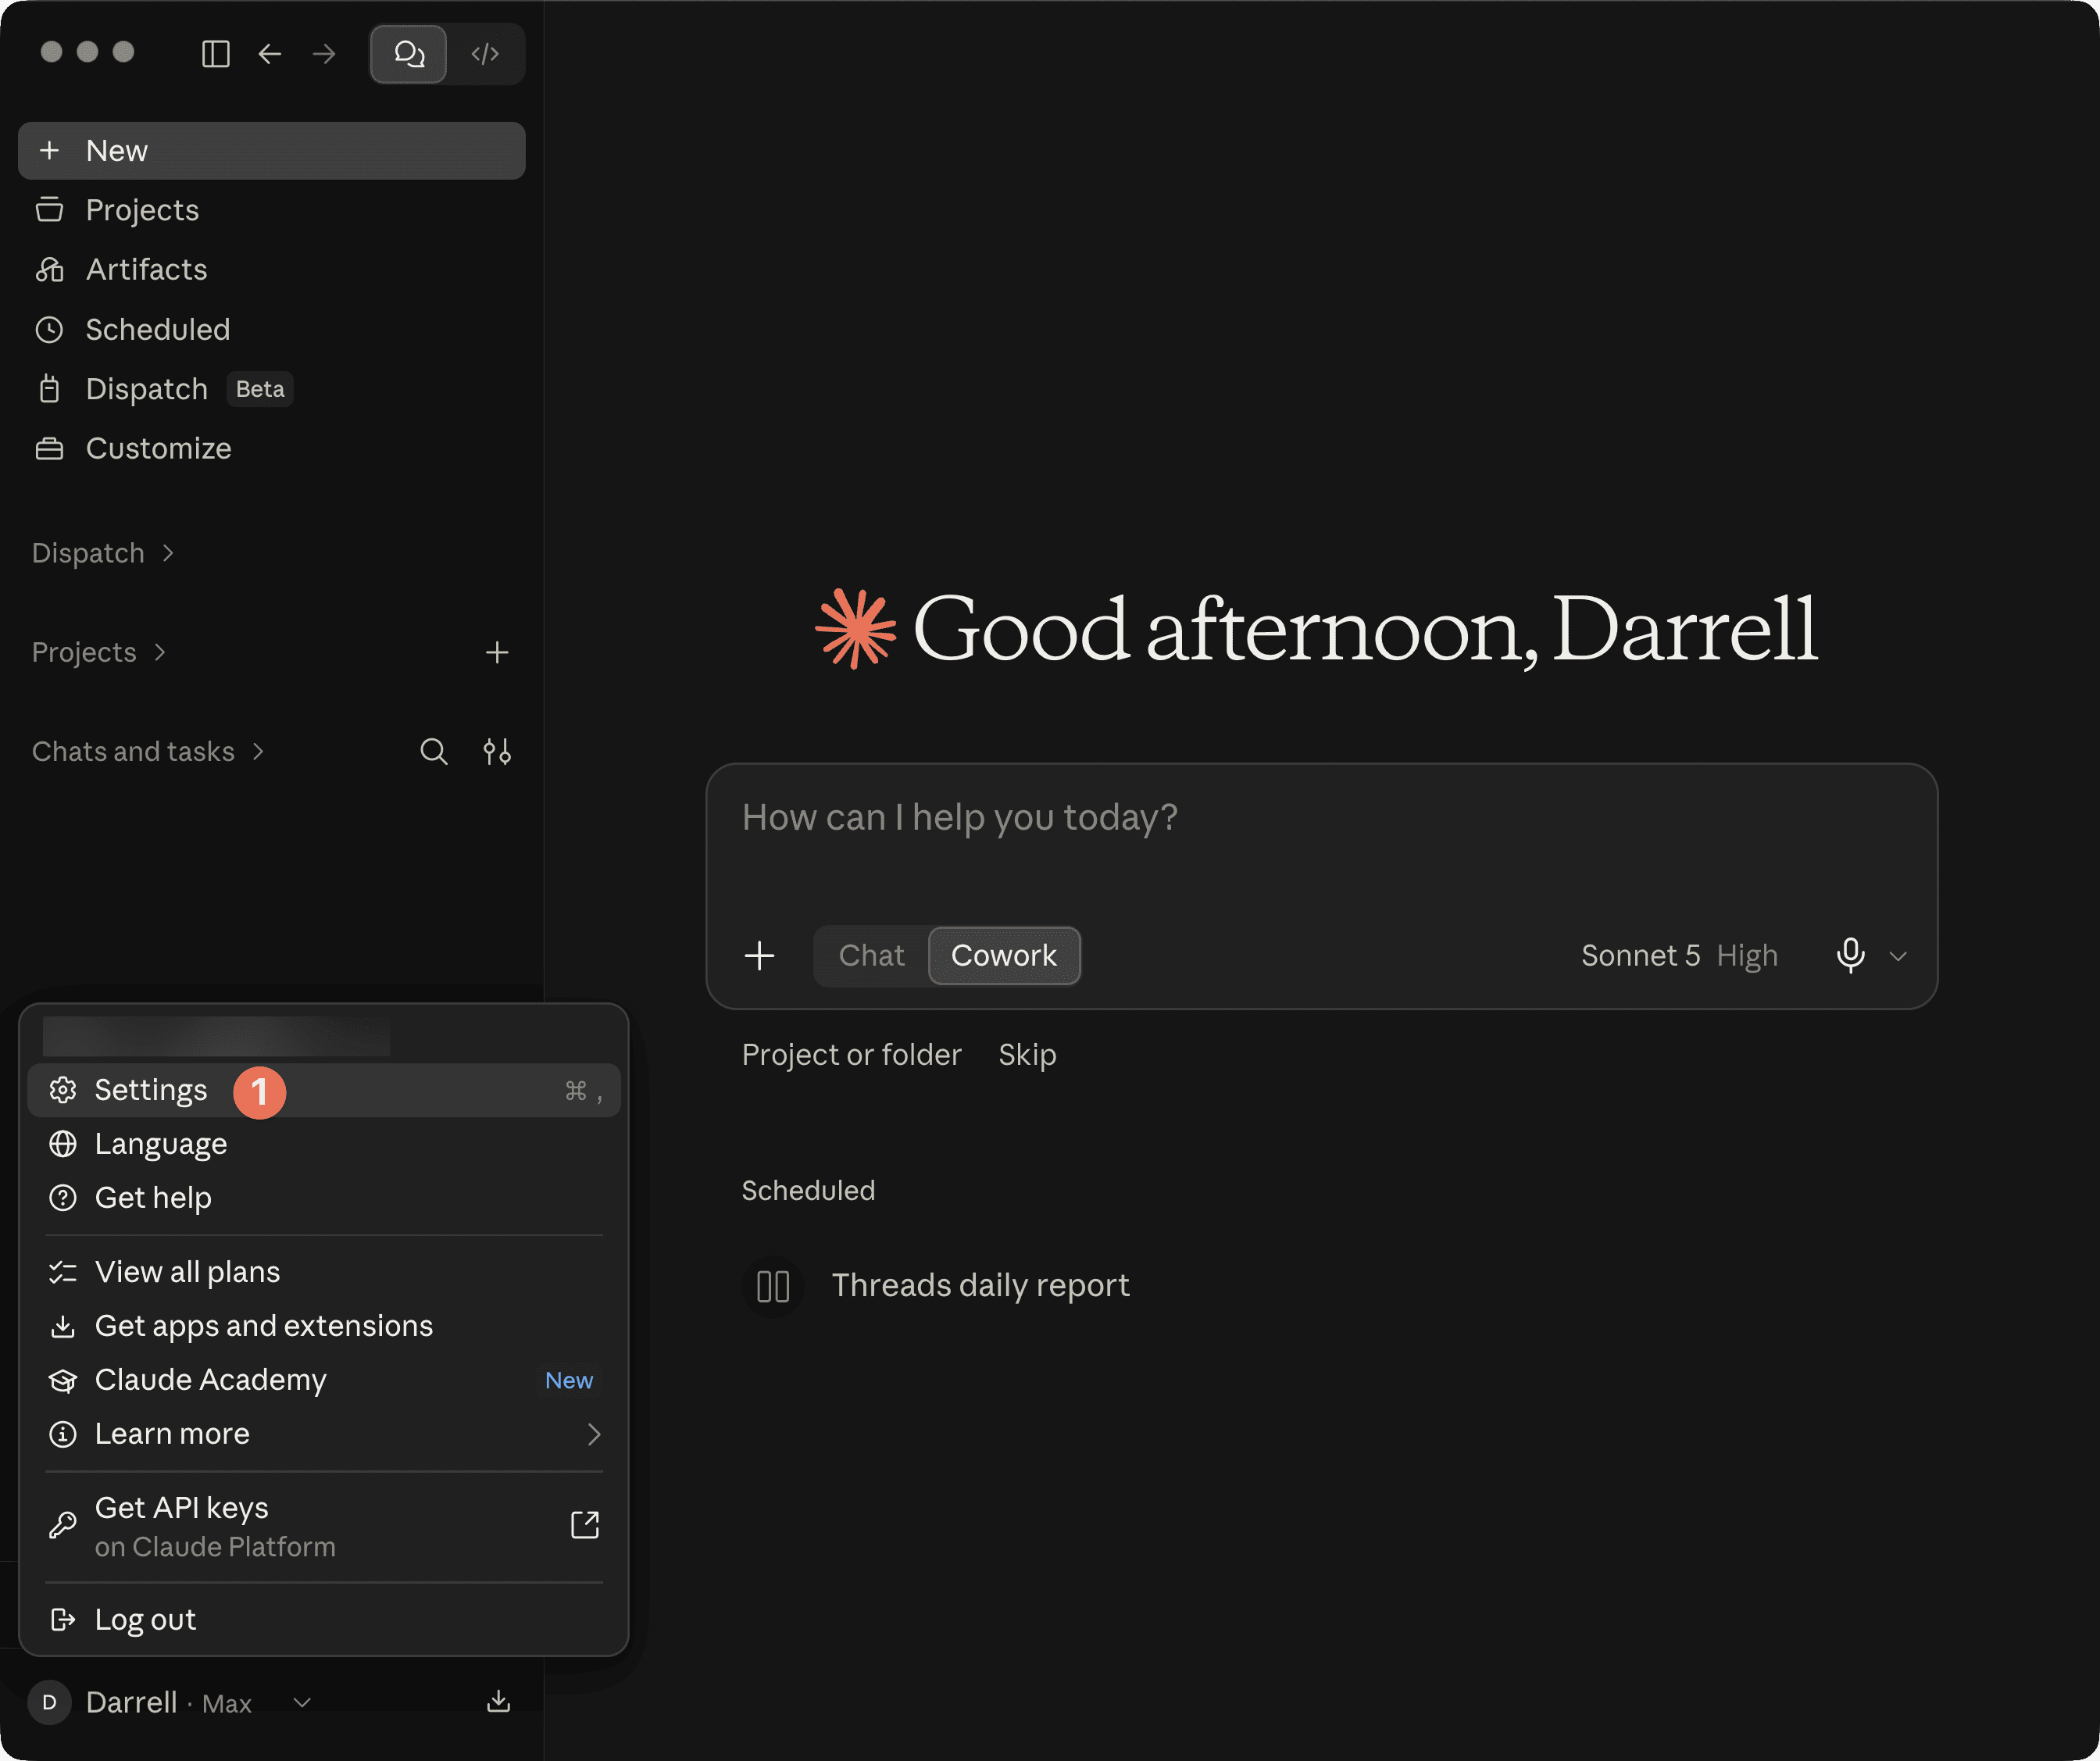Screen dimensions: 2100x1761
Task: Expand the Learn more submenu
Action: click(324, 1434)
